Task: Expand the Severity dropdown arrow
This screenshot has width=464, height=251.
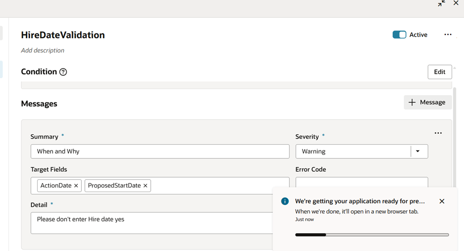Action: pos(418,151)
